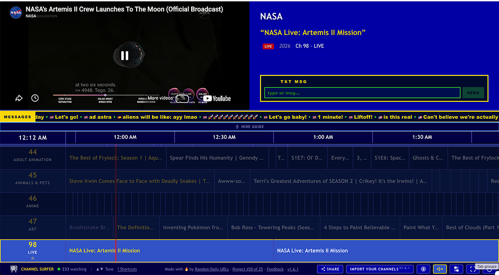The image size is (499, 275).
Task: Click the Channel Surfer TV logo icon
Action: pyautogui.click(x=13, y=269)
